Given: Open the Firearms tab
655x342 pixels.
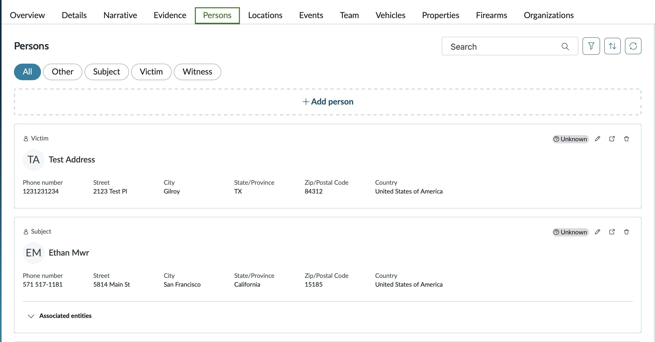Looking at the screenshot, I should pyautogui.click(x=492, y=15).
